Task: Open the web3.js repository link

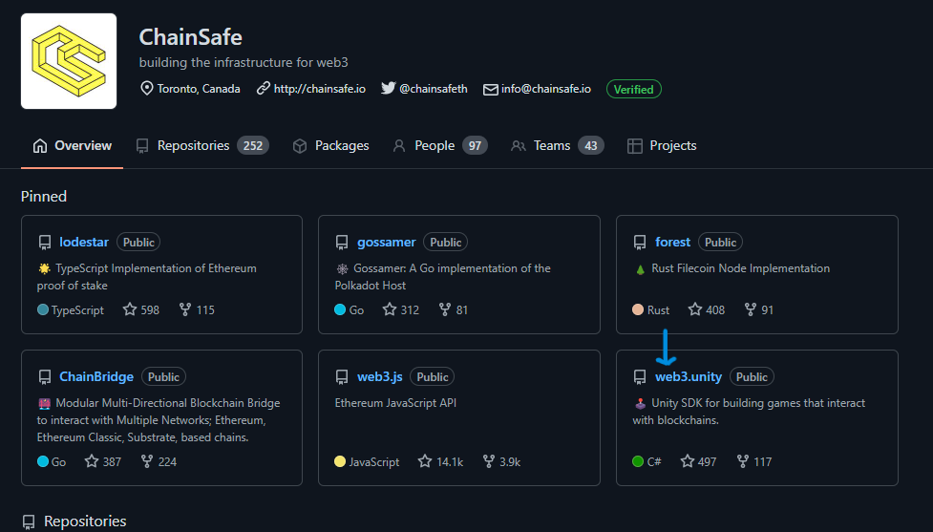Action: 380,376
